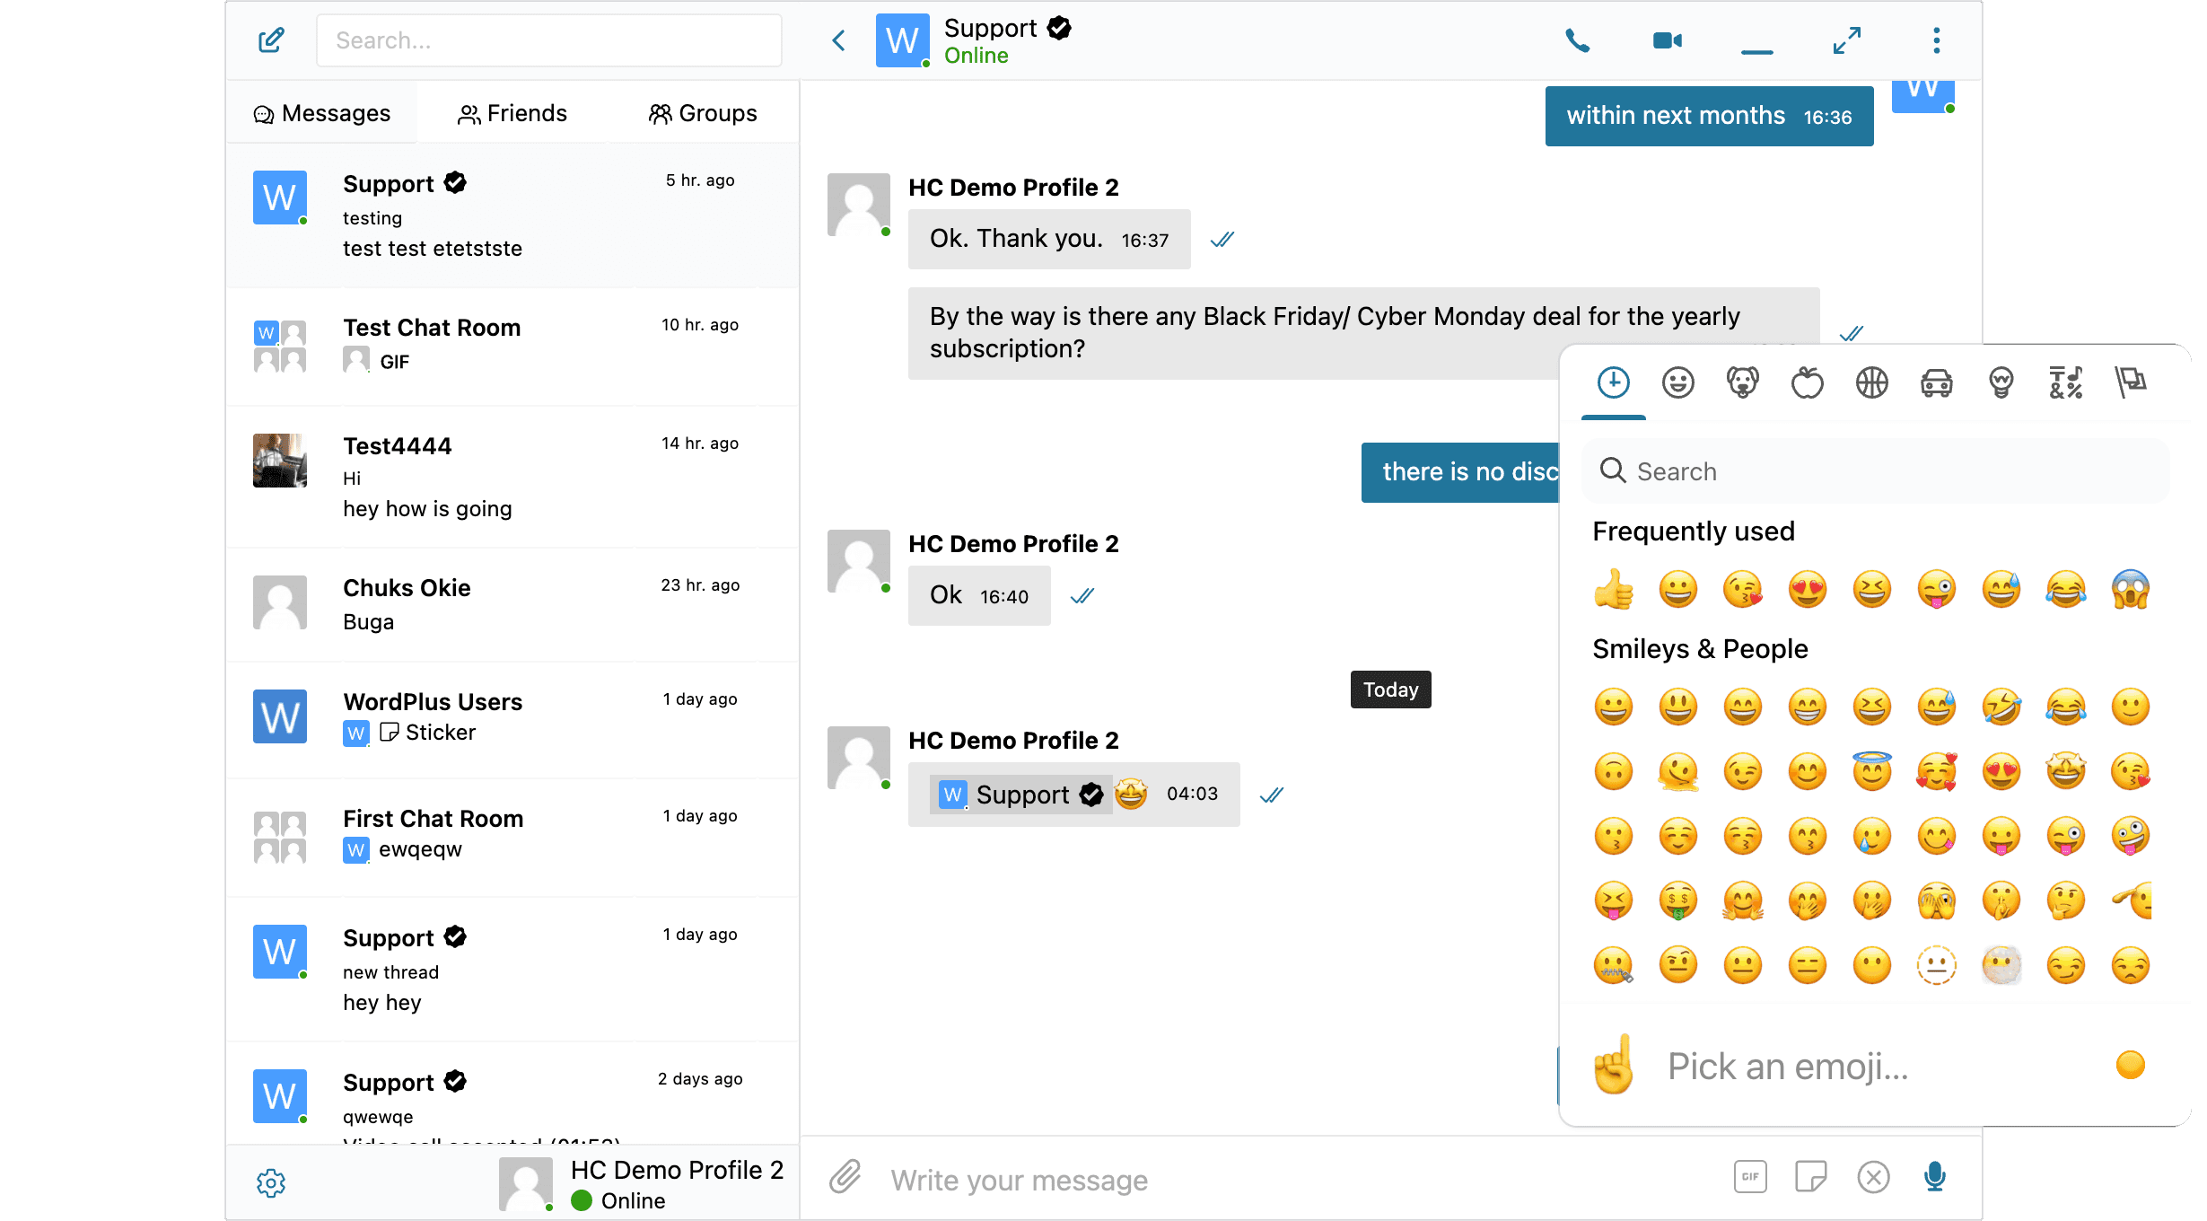Click the conversation search field
This screenshot has height=1221, width=2207.
(548, 40)
